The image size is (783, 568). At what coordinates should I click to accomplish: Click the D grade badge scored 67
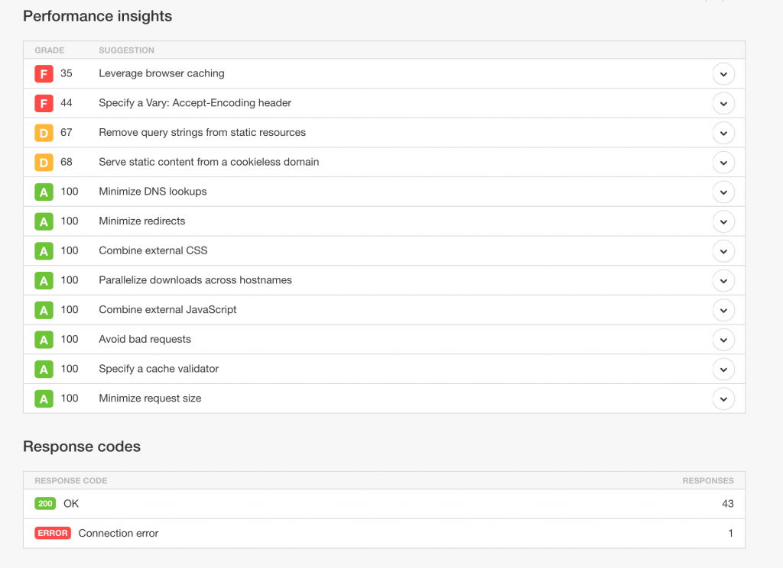coord(44,133)
